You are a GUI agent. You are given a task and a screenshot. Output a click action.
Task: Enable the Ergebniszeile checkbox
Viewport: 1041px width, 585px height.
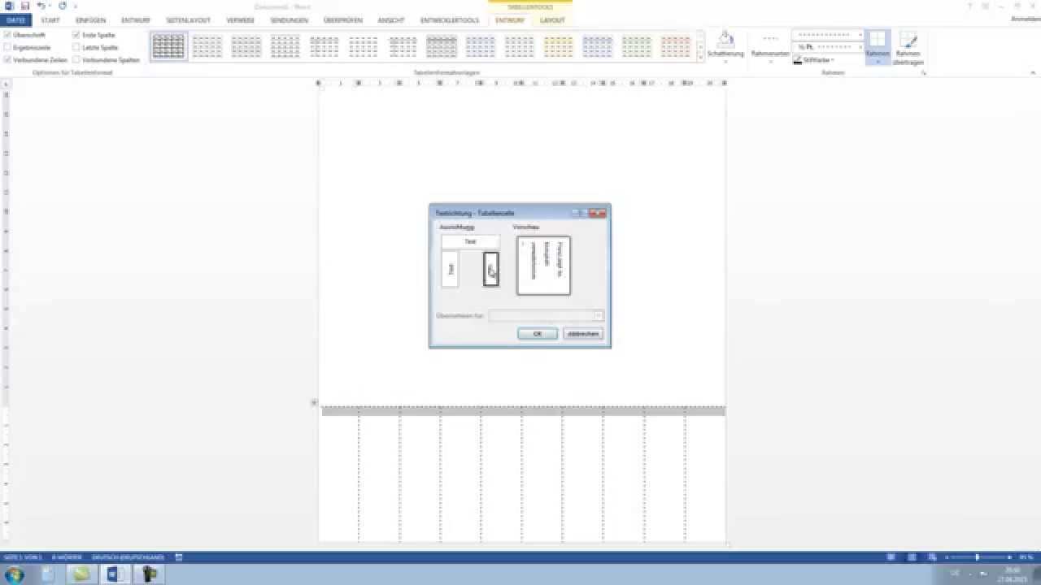click(x=8, y=48)
